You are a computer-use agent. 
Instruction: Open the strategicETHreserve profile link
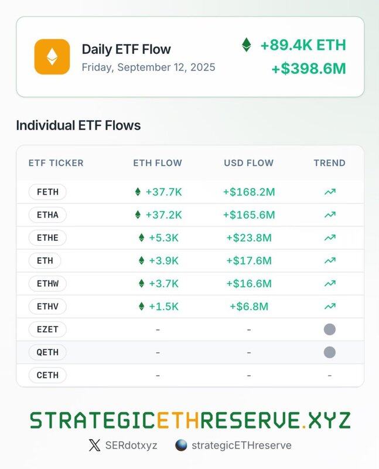click(241, 445)
